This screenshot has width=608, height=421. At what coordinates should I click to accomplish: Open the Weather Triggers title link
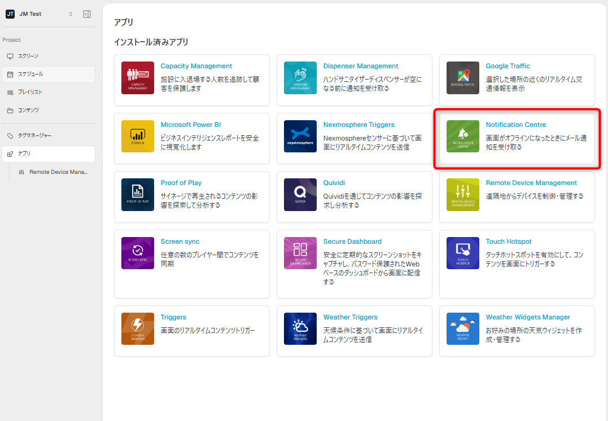350,317
